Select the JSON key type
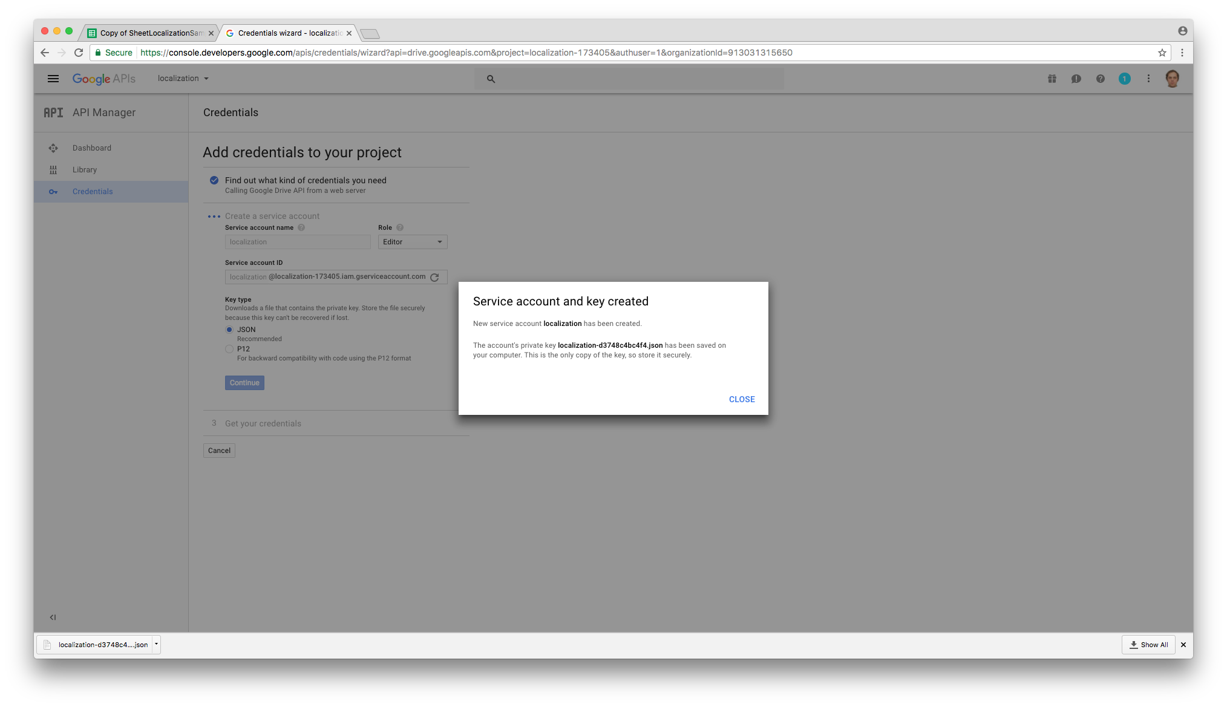Screen dimensions: 1227x707 tap(229, 330)
